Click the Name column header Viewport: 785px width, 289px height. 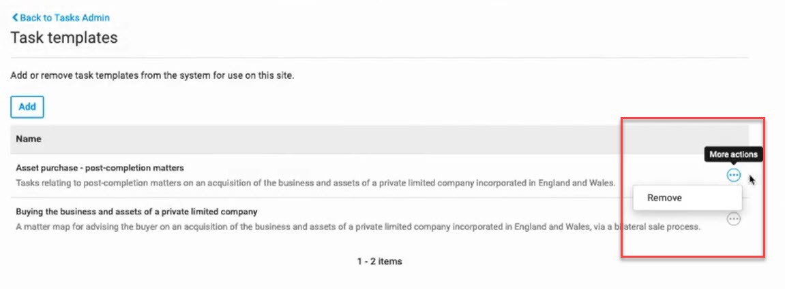pyautogui.click(x=29, y=139)
